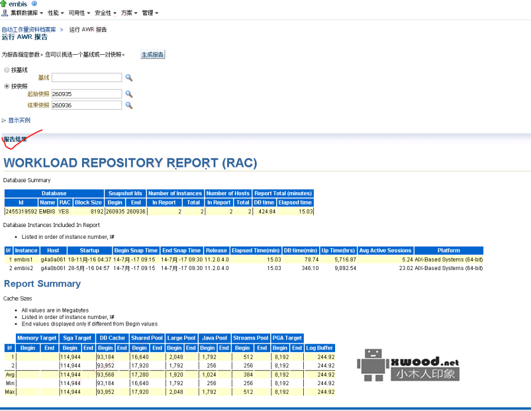Open the 安全性 menu
The image size is (531, 411).
[106, 13]
